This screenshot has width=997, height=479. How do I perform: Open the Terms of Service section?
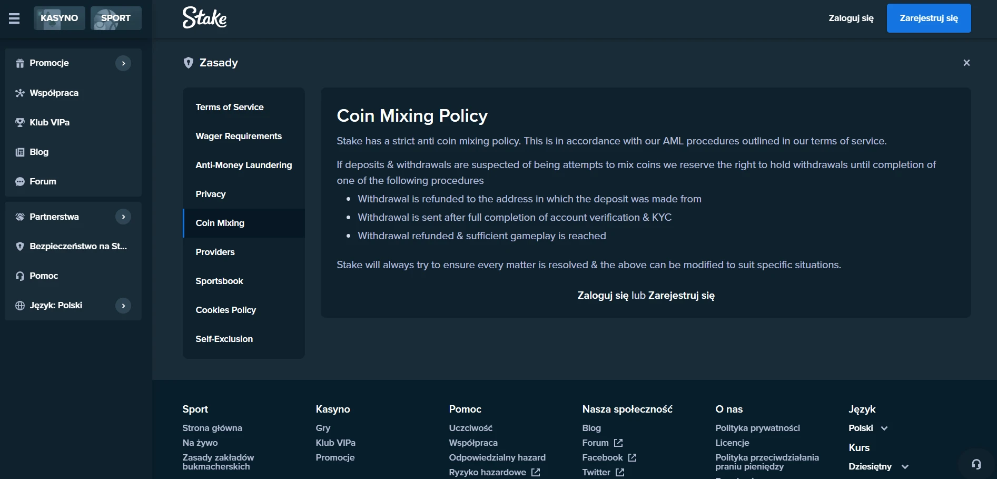244,107
